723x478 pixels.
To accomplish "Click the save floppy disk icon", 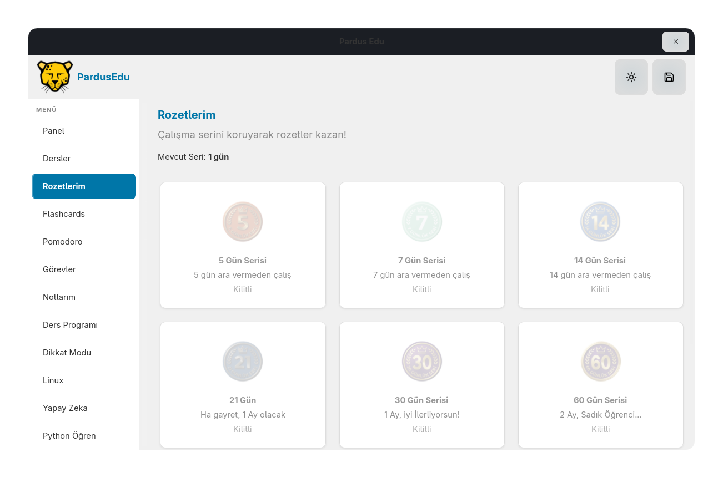I will [x=669, y=77].
